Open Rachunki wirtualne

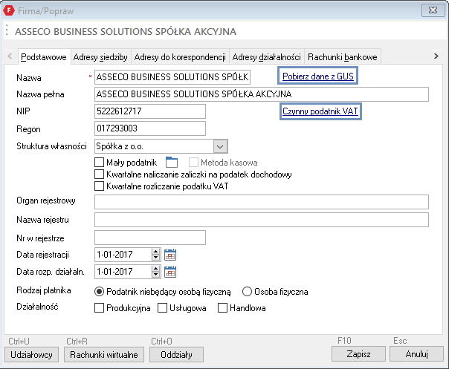tap(104, 355)
